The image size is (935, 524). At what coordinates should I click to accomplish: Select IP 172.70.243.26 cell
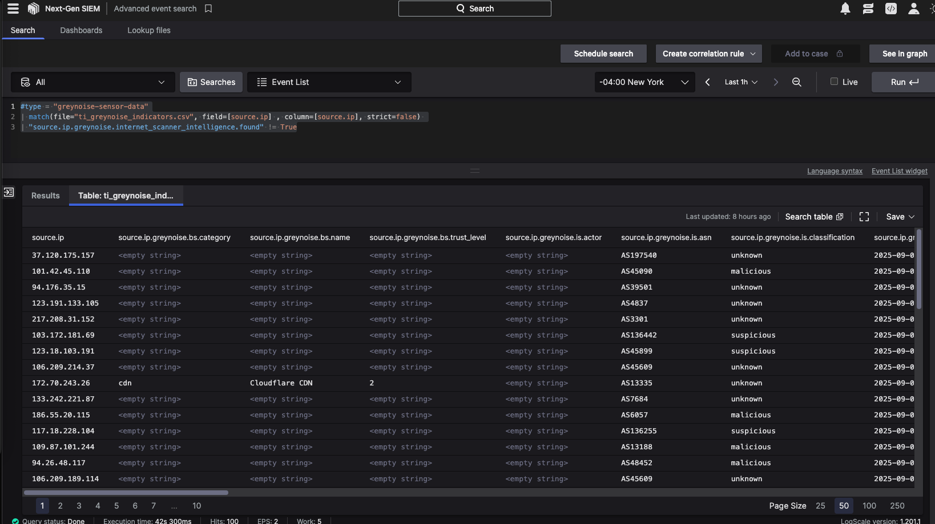click(x=61, y=383)
